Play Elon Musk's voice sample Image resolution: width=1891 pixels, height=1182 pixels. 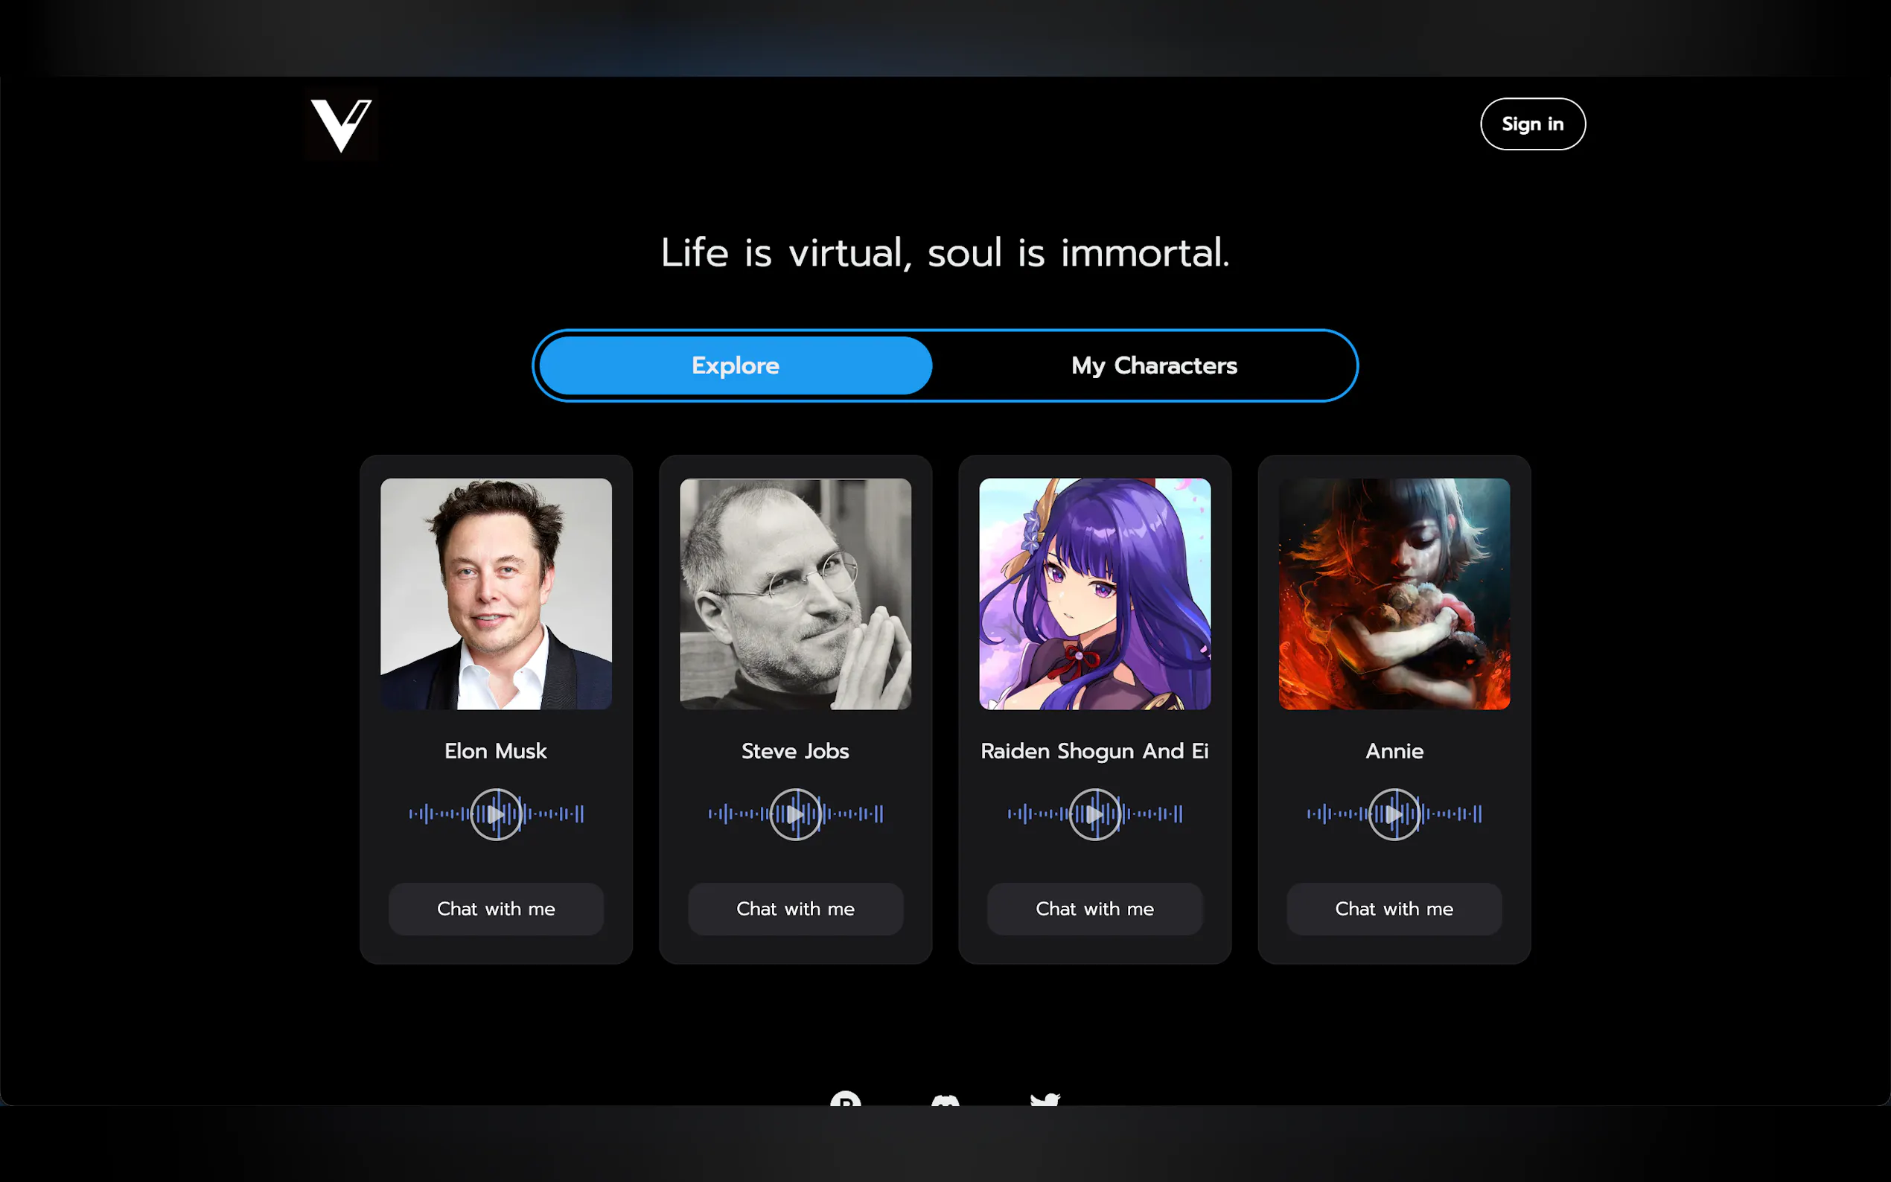pos(496,814)
